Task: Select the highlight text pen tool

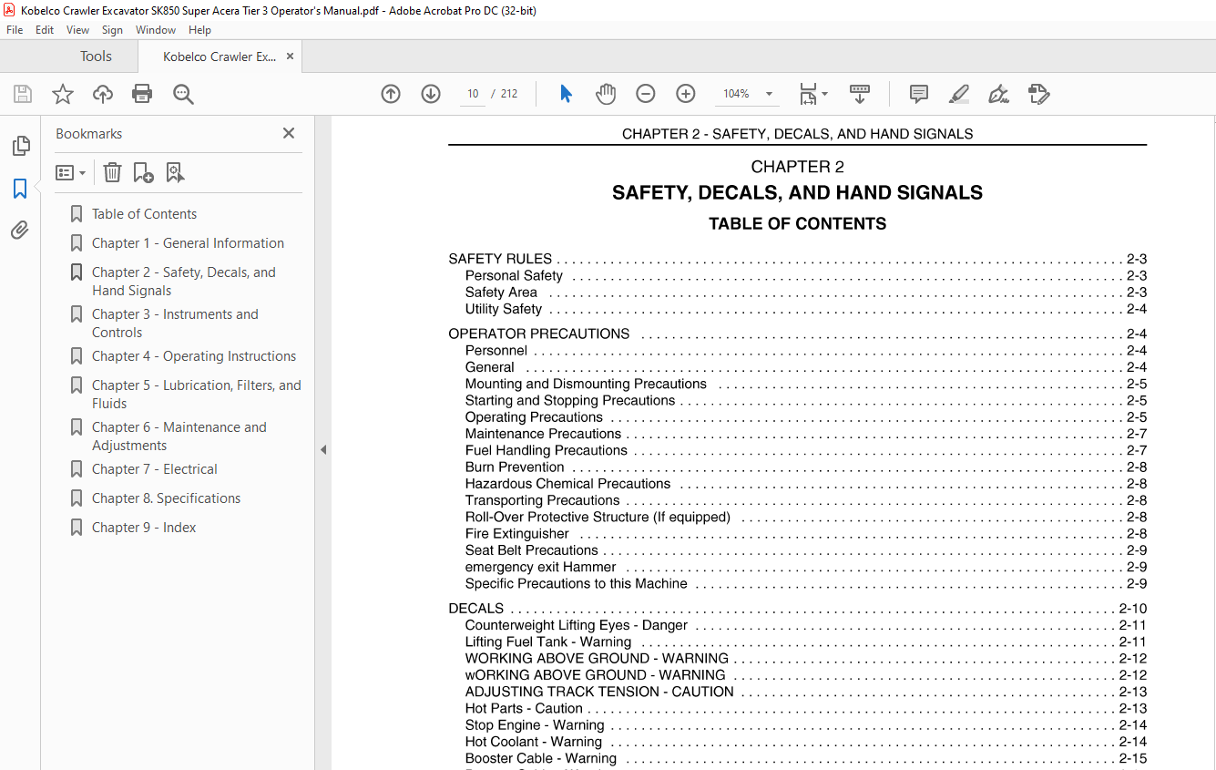Action: coord(958,94)
